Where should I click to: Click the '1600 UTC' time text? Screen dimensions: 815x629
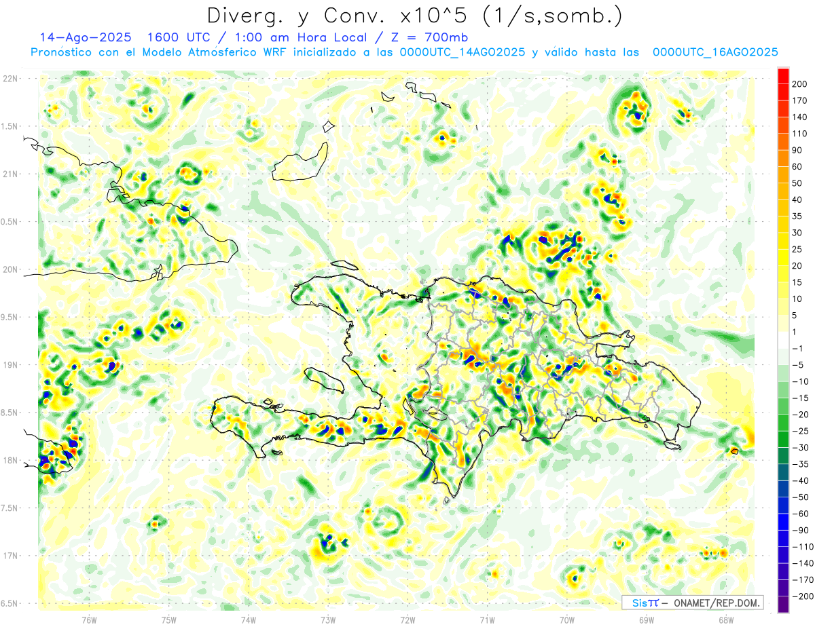click(x=181, y=37)
